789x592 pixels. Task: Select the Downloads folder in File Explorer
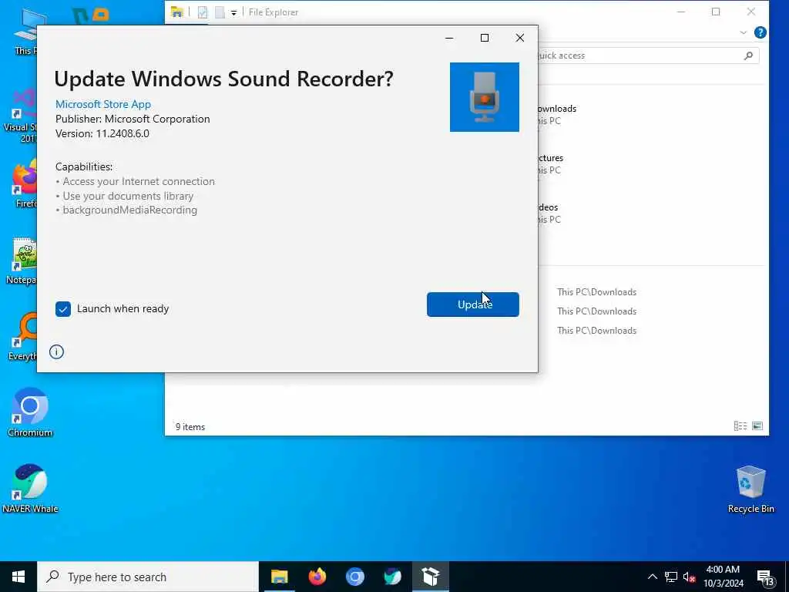coord(556,114)
